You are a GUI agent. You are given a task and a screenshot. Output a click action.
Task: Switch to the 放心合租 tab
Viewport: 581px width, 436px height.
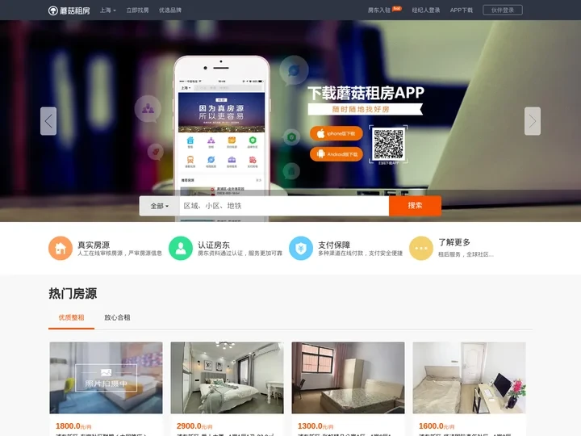point(117,318)
